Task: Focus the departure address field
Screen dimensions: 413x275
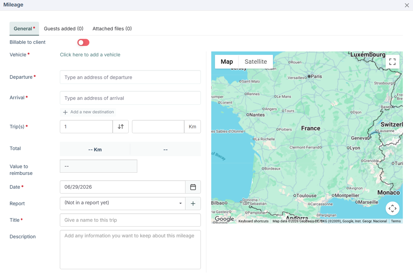Action: tap(130, 77)
